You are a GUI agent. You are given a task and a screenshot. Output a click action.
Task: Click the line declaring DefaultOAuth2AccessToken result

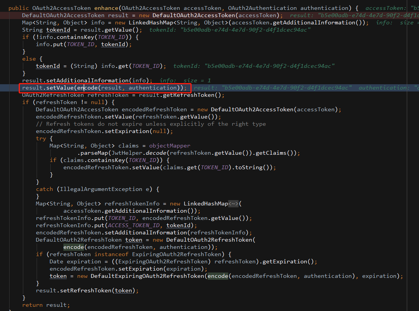coord(152,15)
